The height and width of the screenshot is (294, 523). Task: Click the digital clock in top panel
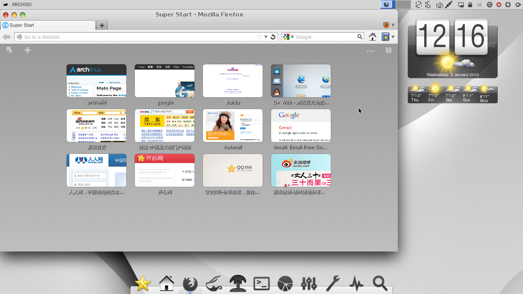(x=423, y=5)
